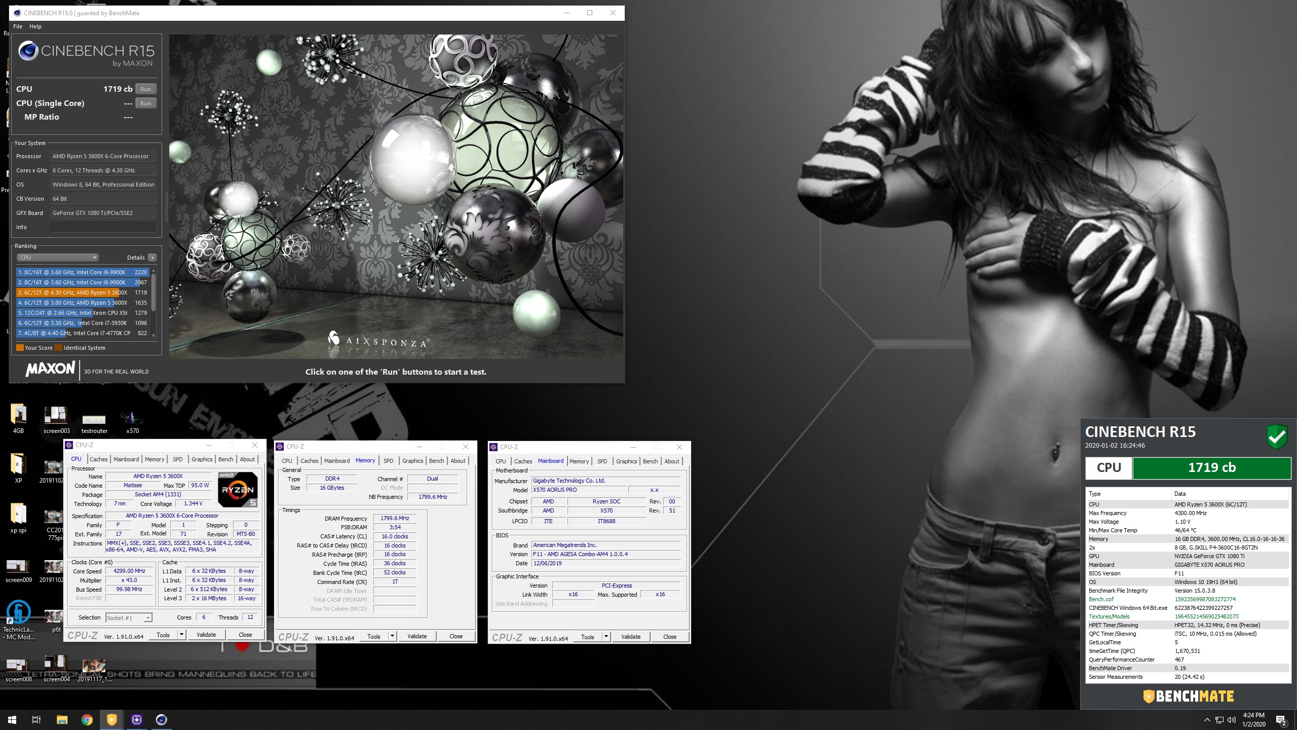Open the Ranking CPU combo box in Cinebench

[x=57, y=258]
